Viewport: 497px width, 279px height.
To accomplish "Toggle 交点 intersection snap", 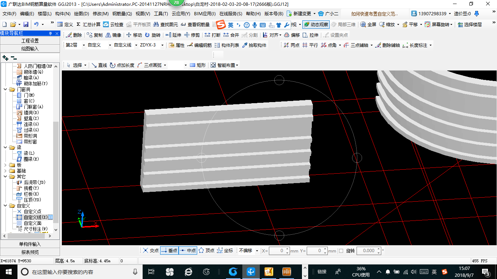I will (151, 251).
